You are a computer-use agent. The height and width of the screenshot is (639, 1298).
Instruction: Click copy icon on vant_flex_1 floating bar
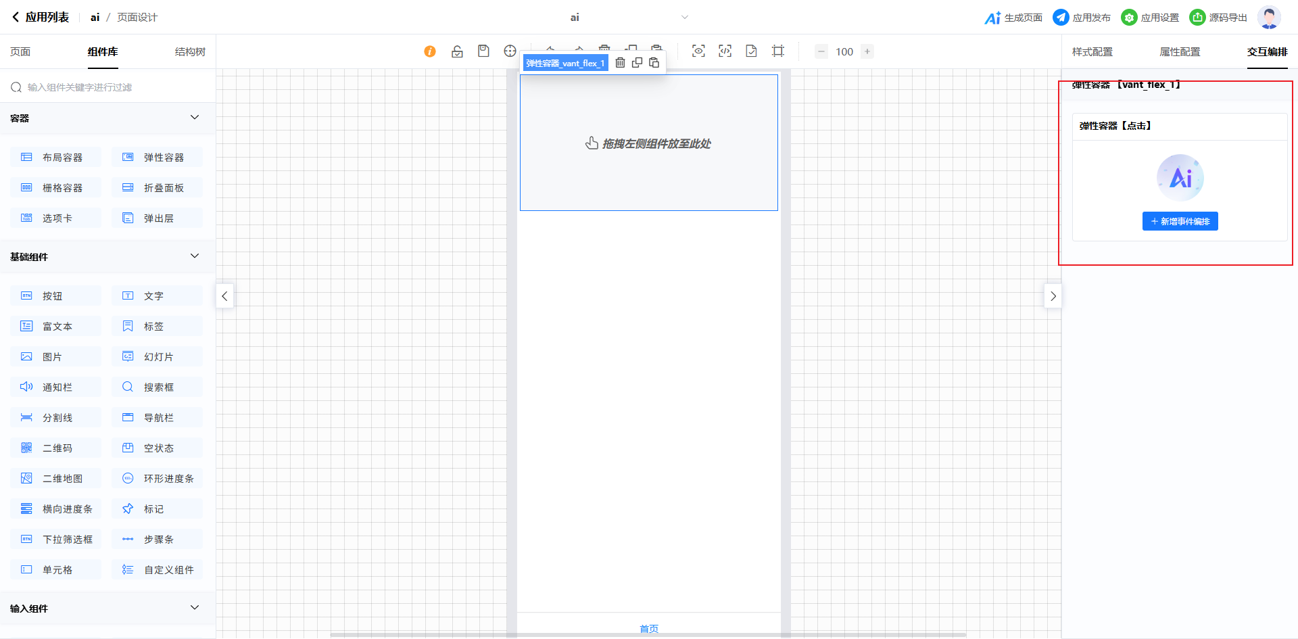point(637,63)
